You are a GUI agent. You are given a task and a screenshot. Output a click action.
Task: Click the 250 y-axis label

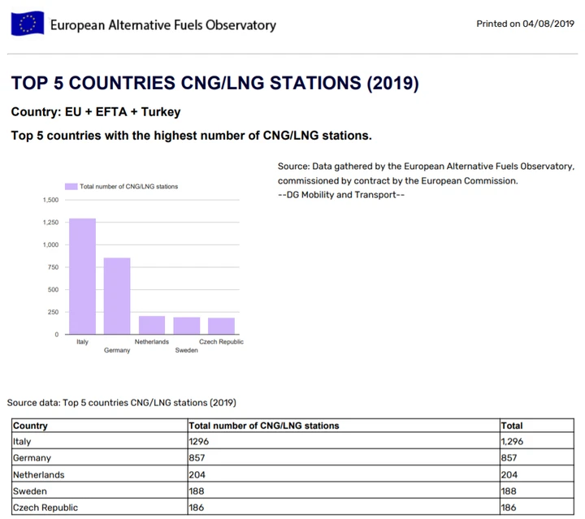tap(54, 312)
